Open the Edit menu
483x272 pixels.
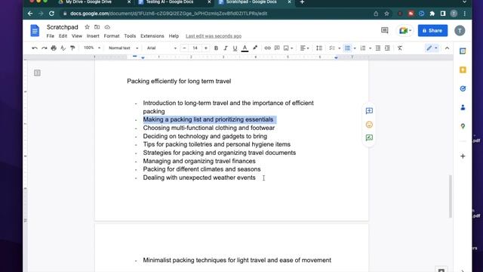(x=63, y=36)
